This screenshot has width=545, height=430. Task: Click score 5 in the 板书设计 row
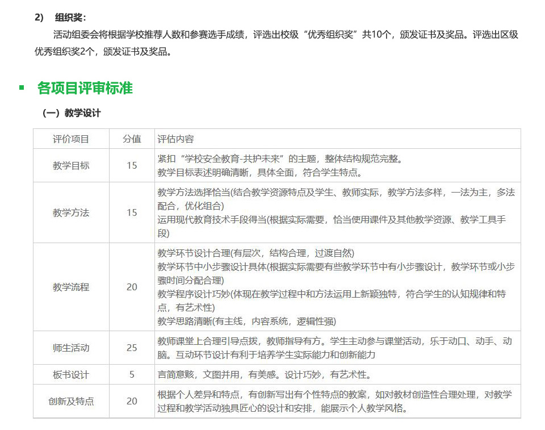tap(132, 374)
